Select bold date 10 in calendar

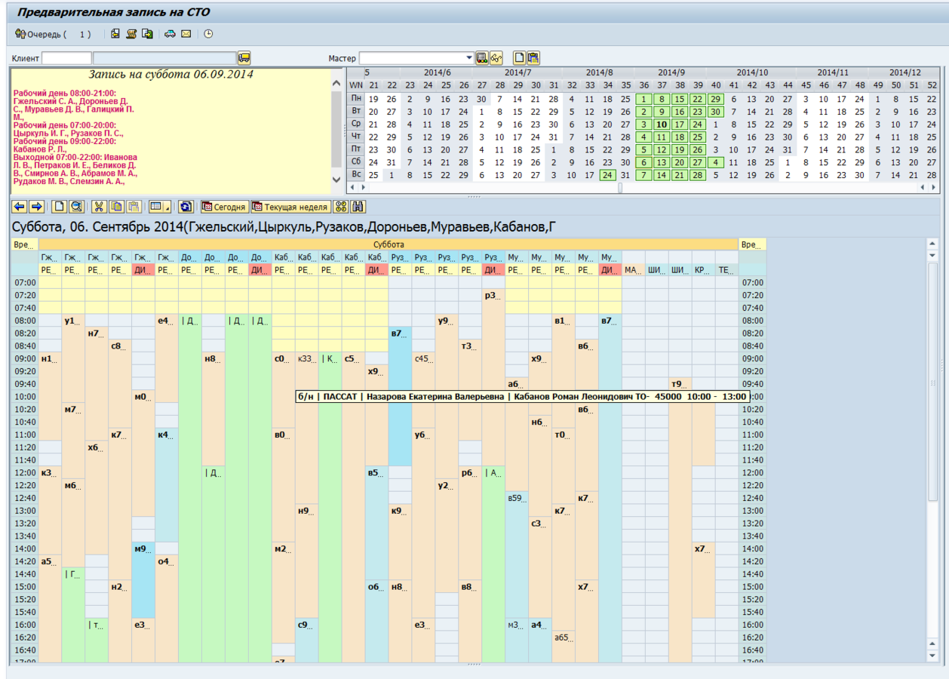(662, 124)
